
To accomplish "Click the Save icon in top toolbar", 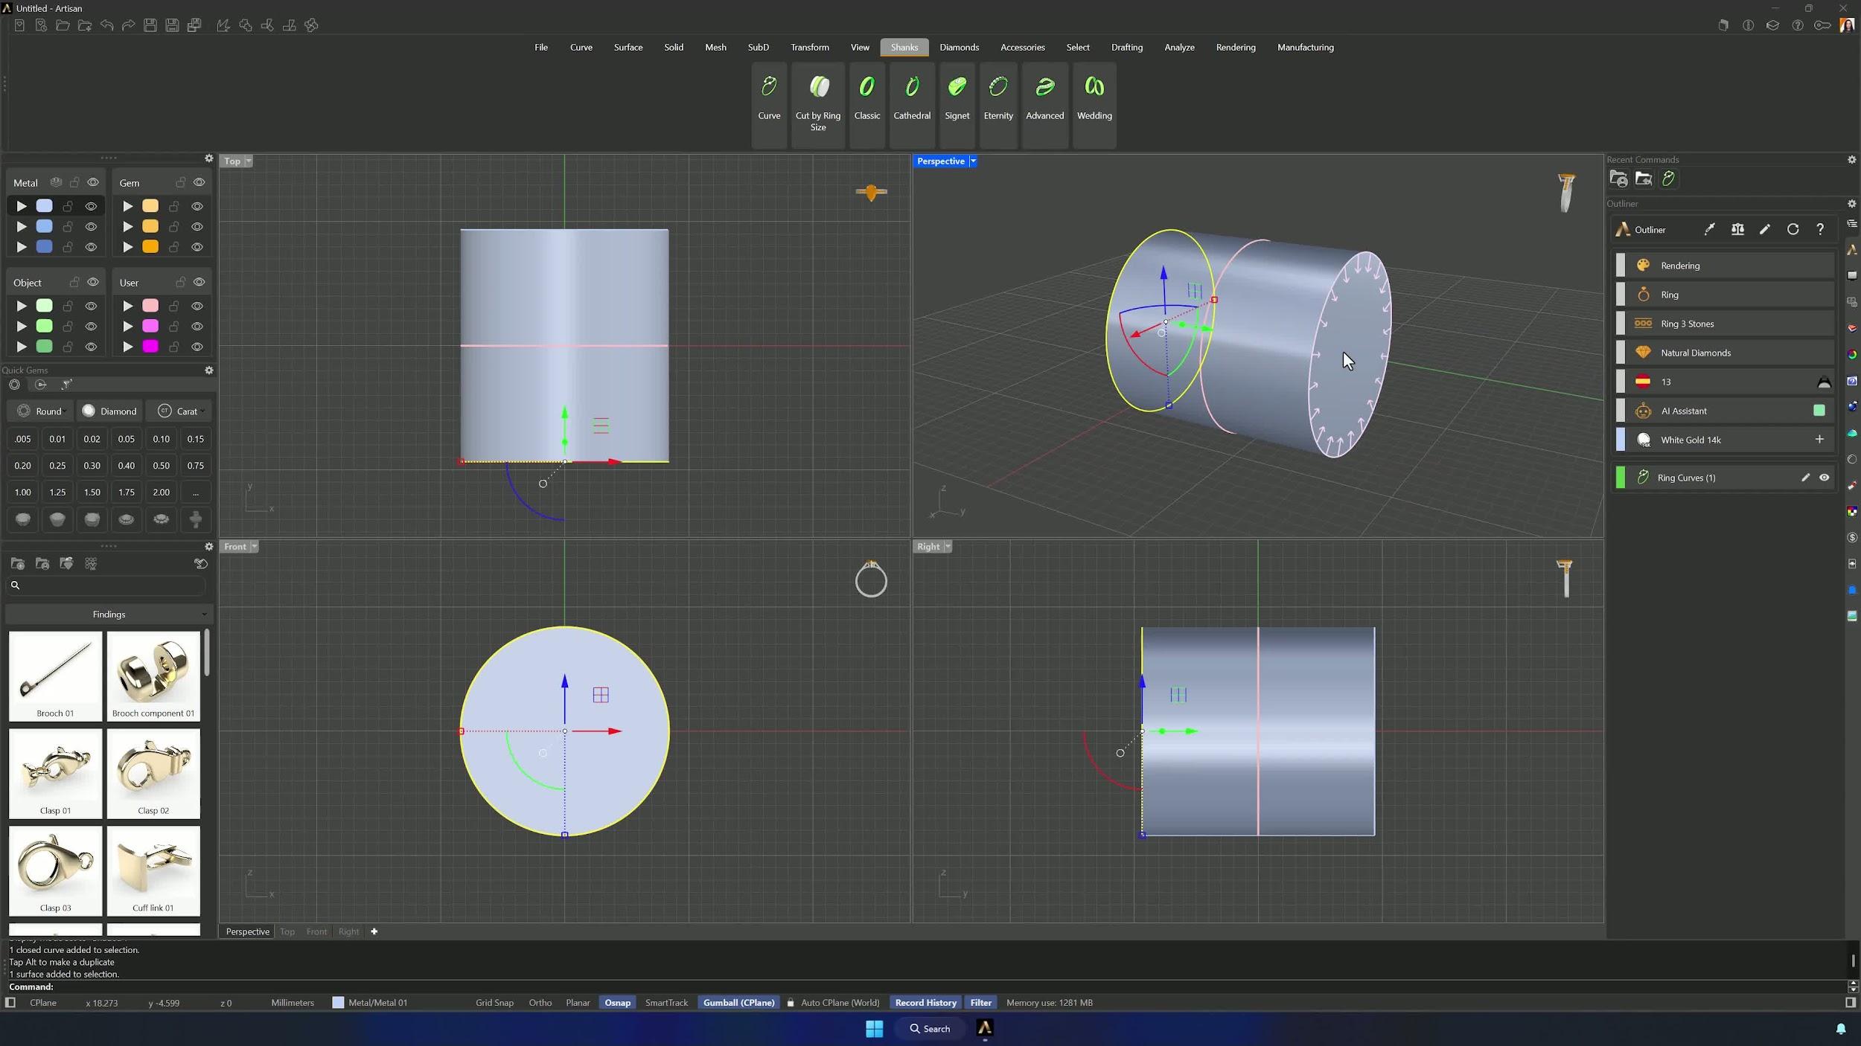I will pyautogui.click(x=150, y=25).
